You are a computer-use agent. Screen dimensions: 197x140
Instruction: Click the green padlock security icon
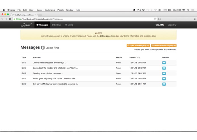(x=14, y=19)
